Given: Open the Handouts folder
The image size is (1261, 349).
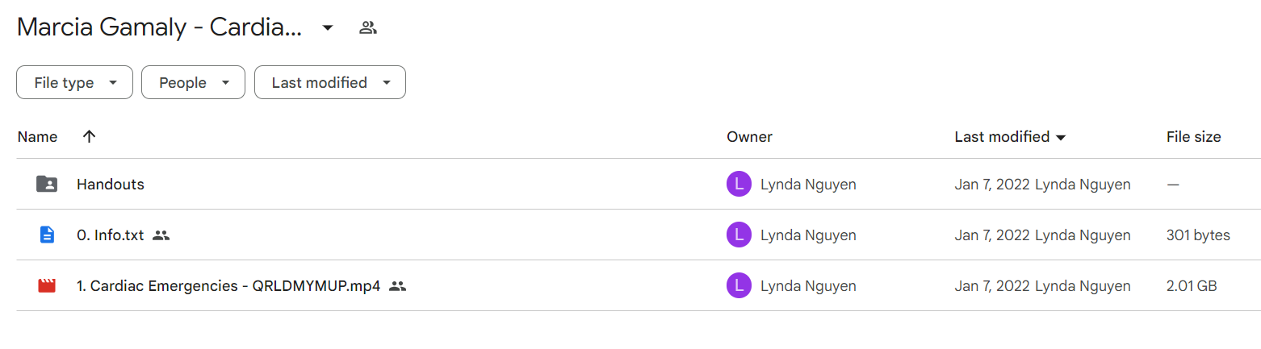Looking at the screenshot, I should pos(111,184).
